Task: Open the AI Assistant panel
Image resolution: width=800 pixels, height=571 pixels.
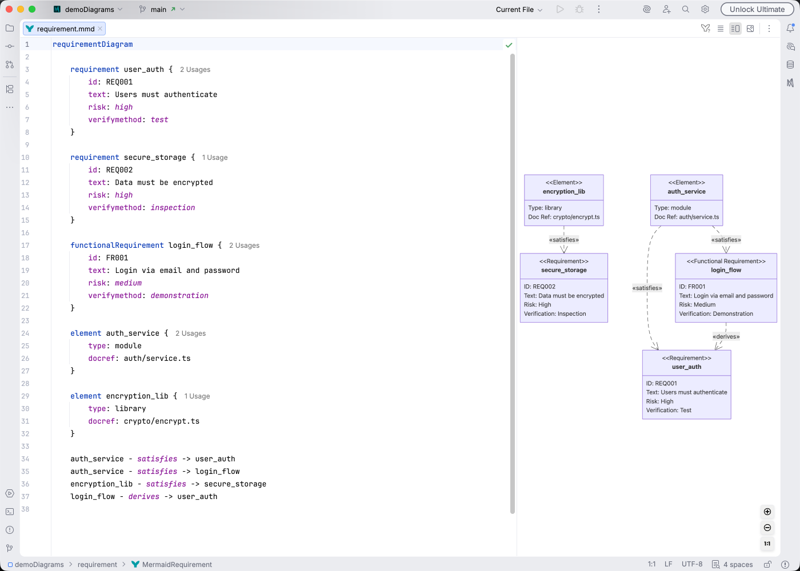Action: [x=791, y=47]
